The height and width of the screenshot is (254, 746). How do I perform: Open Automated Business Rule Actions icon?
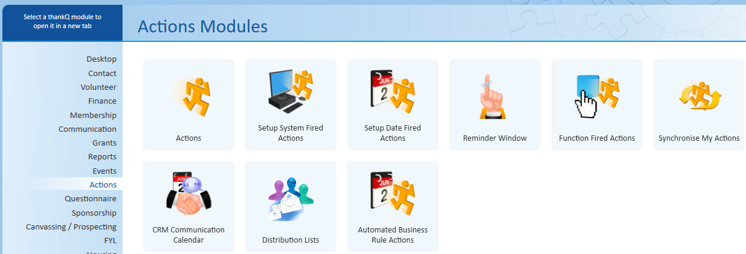point(393,194)
